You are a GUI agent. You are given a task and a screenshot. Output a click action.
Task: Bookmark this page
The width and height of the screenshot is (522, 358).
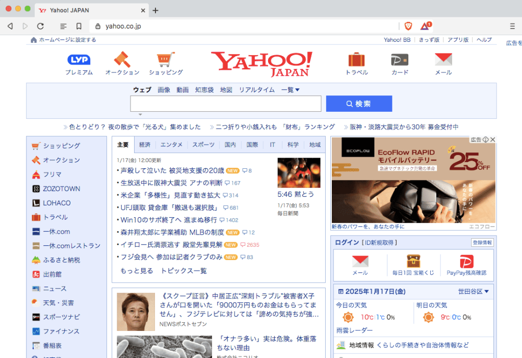(x=79, y=26)
